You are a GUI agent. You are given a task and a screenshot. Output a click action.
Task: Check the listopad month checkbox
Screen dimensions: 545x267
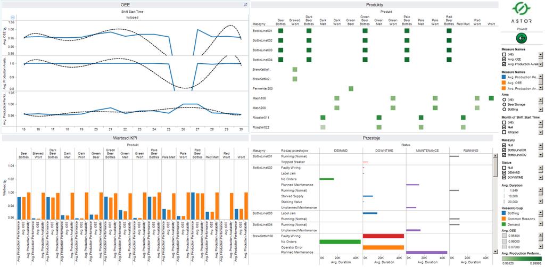coord(504,132)
